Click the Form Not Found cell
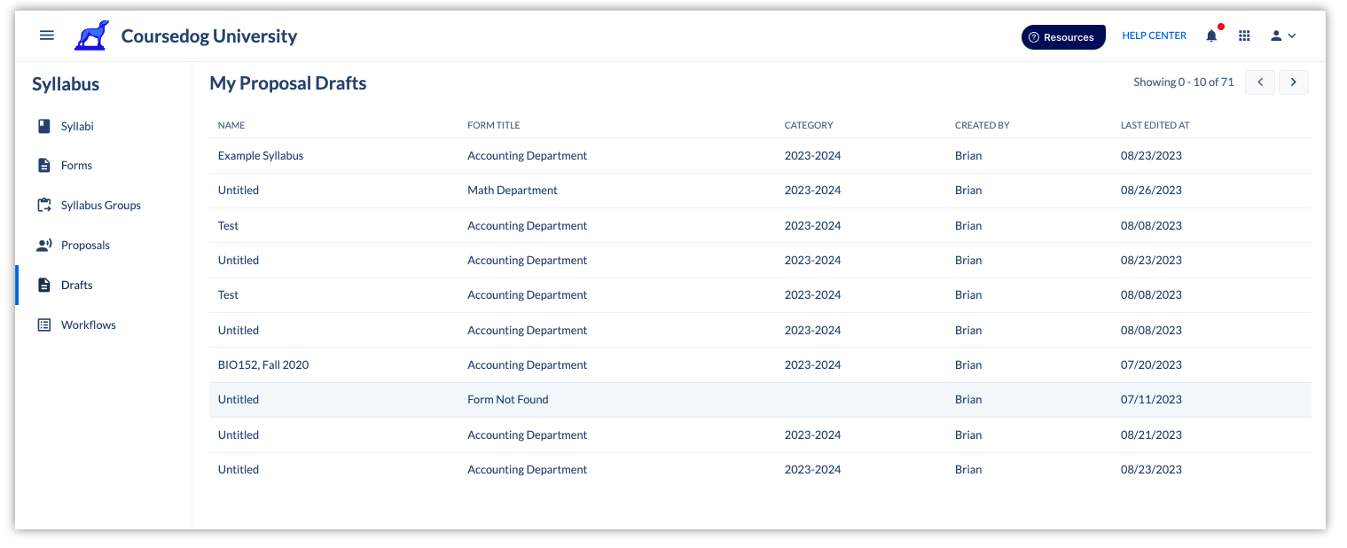This screenshot has width=1347, height=548. tap(508, 399)
